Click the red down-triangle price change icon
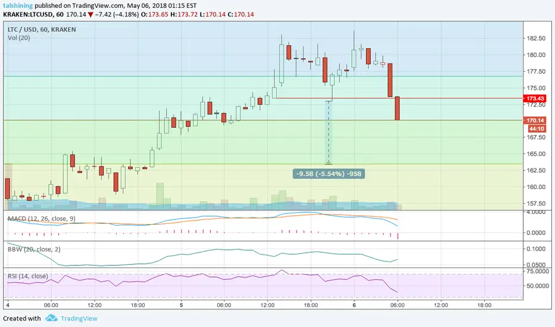555x327 pixels. (x=91, y=15)
